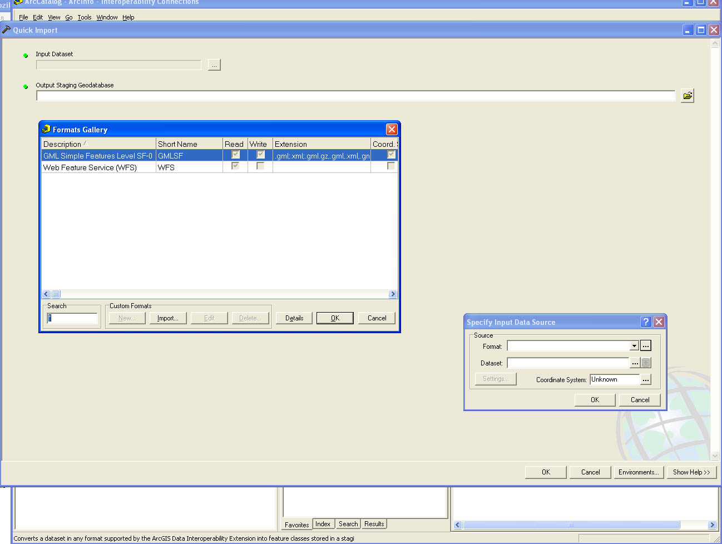Toggle Coord. checkbox for GMLSF row
This screenshot has width=722, height=544.
pos(391,155)
